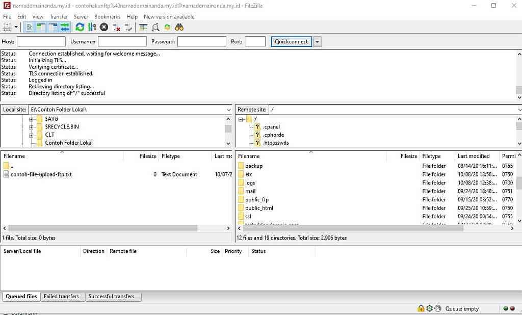Select the mail remote folder
This screenshot has height=315, width=522.
click(250, 191)
